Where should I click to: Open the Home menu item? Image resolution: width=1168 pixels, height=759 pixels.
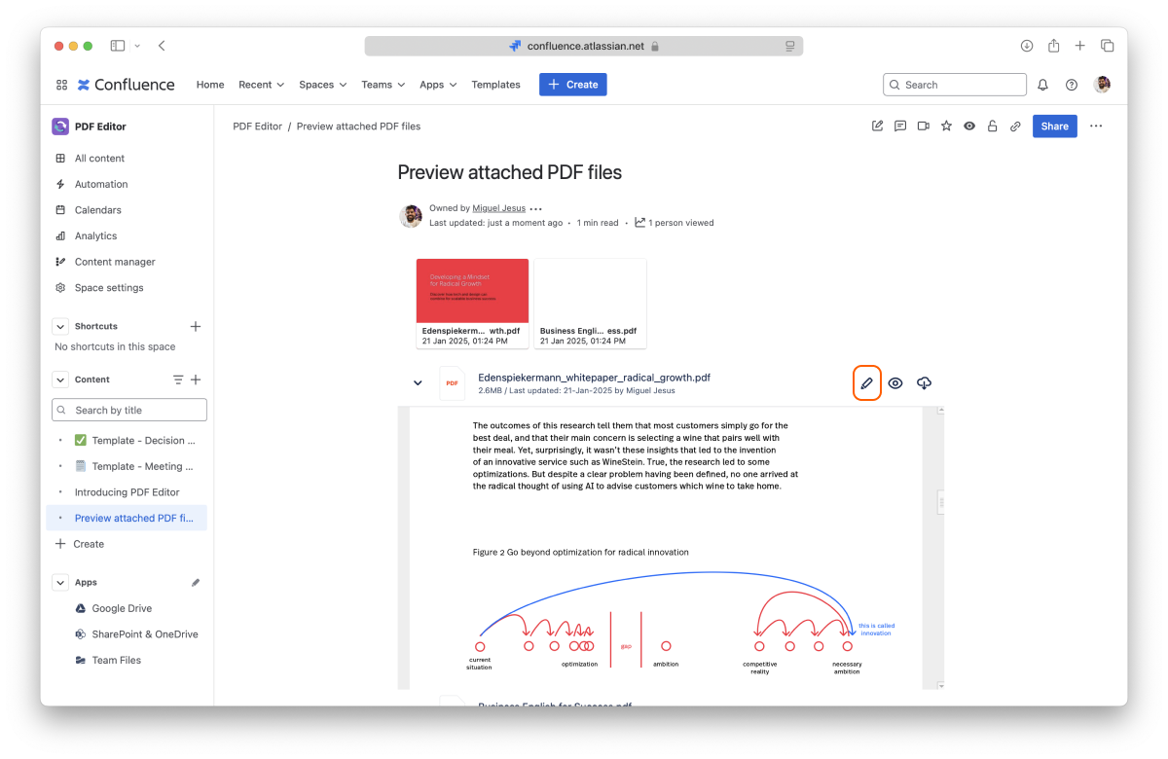[210, 85]
